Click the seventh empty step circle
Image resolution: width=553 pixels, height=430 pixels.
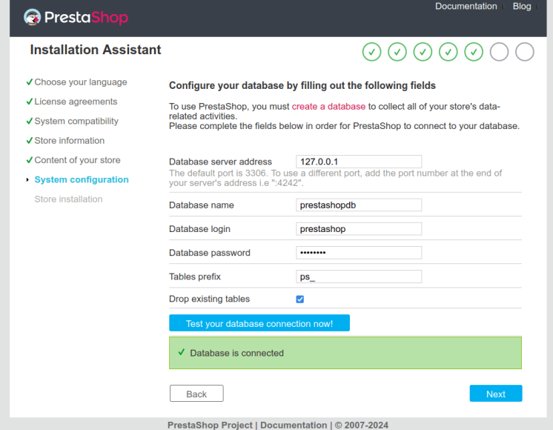click(525, 52)
